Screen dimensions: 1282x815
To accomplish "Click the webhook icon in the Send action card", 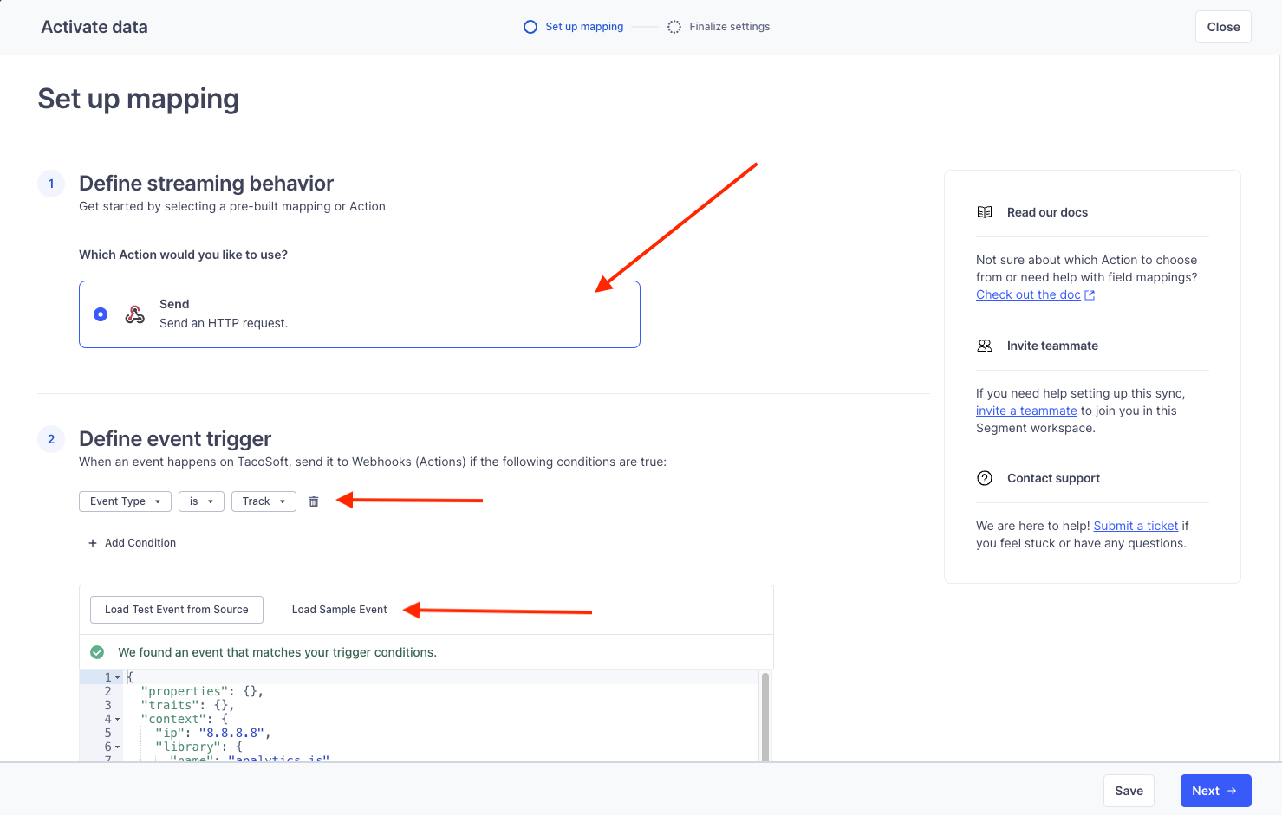I will (x=134, y=314).
